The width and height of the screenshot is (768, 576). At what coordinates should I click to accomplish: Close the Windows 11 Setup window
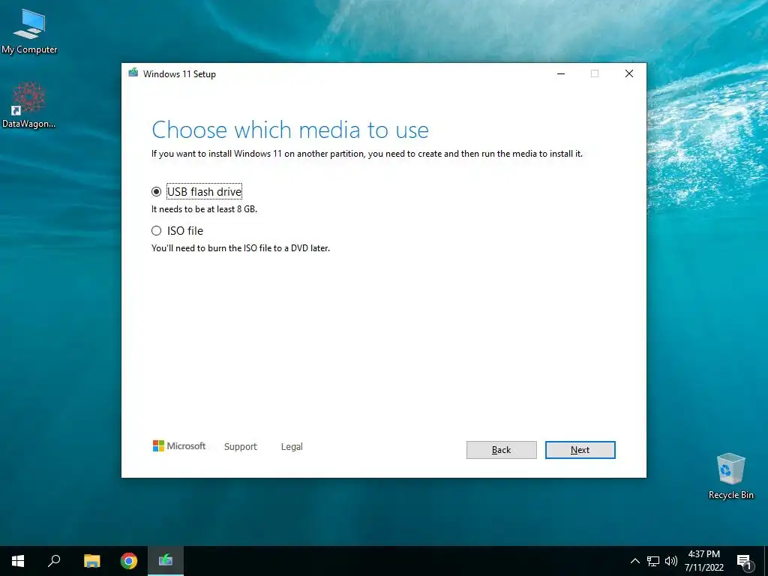pos(629,73)
